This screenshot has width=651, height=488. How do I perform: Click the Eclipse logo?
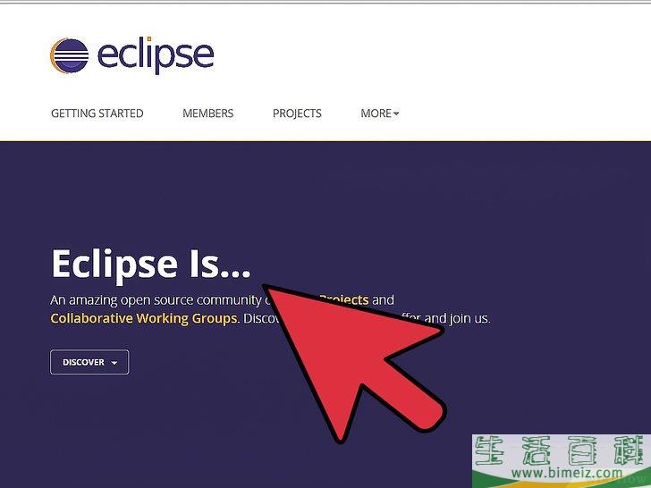click(132, 55)
